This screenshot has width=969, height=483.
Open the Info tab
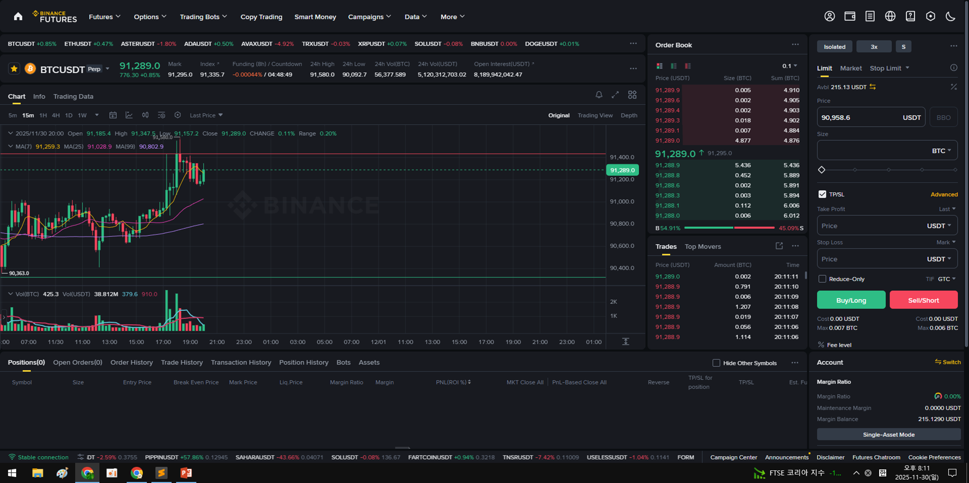[x=39, y=96]
